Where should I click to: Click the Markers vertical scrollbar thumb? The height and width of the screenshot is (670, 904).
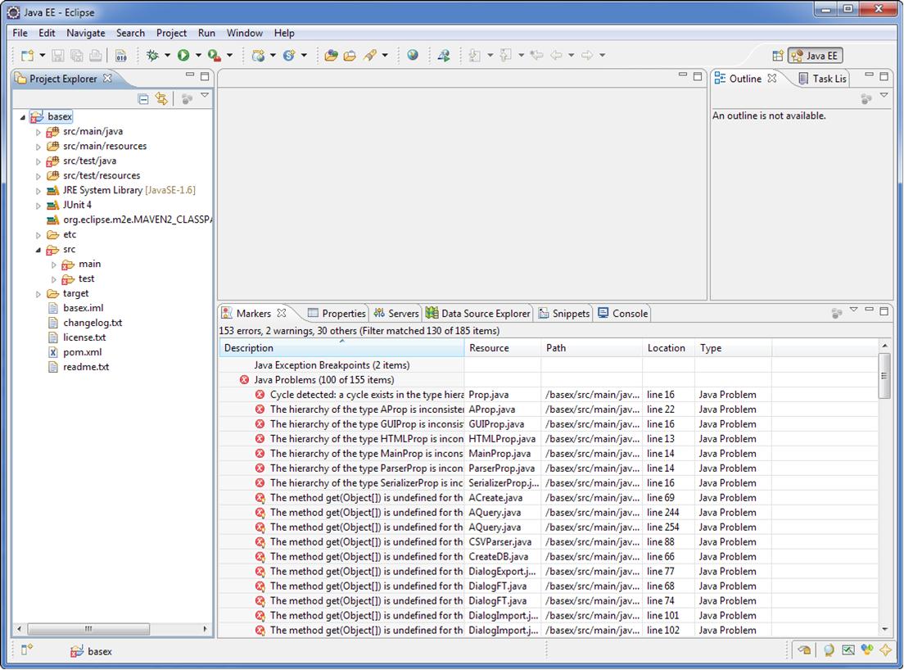click(884, 375)
